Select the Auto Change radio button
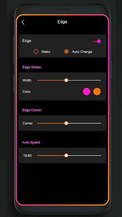The image size is (122, 217). pyautogui.click(x=66, y=52)
